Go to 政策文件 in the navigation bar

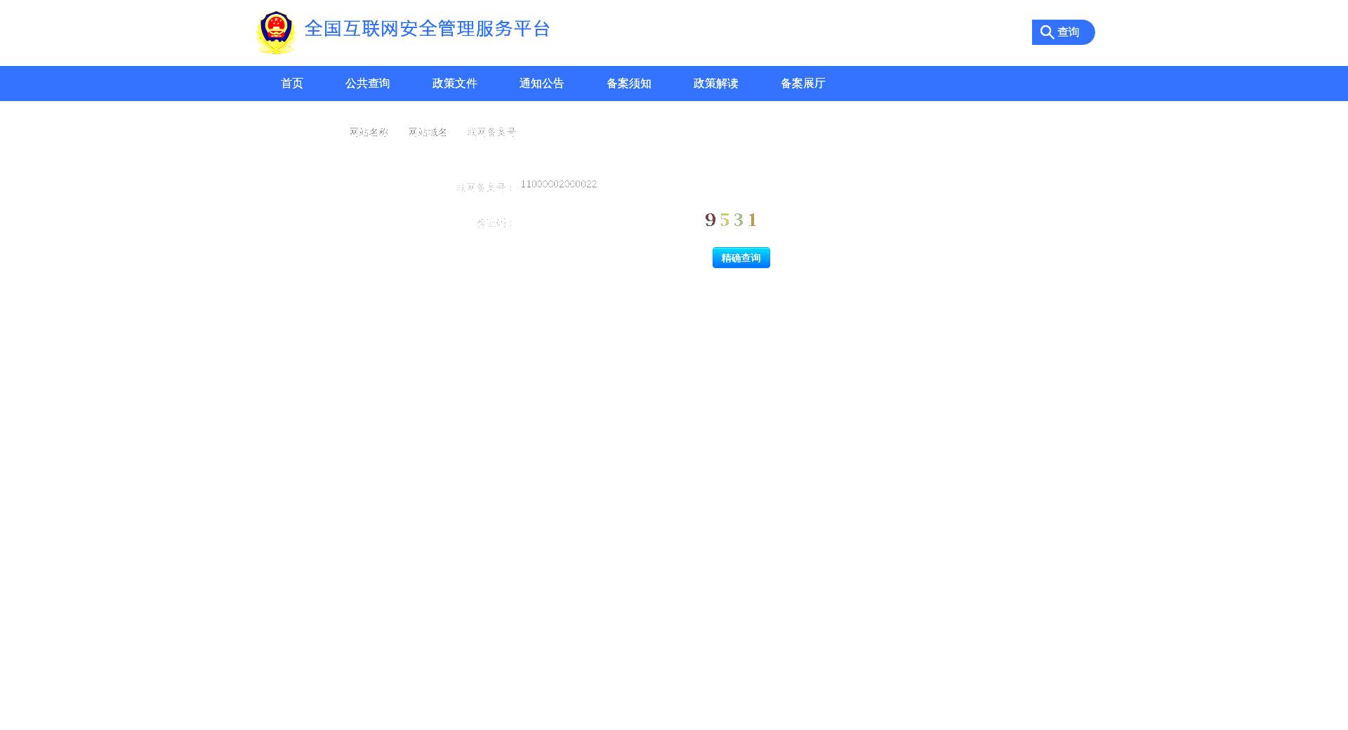pyautogui.click(x=454, y=84)
